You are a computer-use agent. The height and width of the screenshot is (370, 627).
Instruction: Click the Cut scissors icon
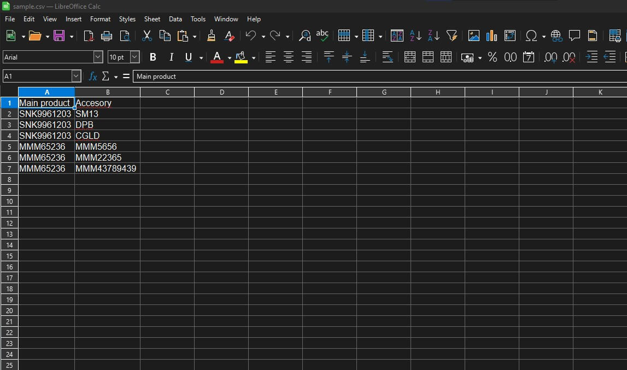147,36
